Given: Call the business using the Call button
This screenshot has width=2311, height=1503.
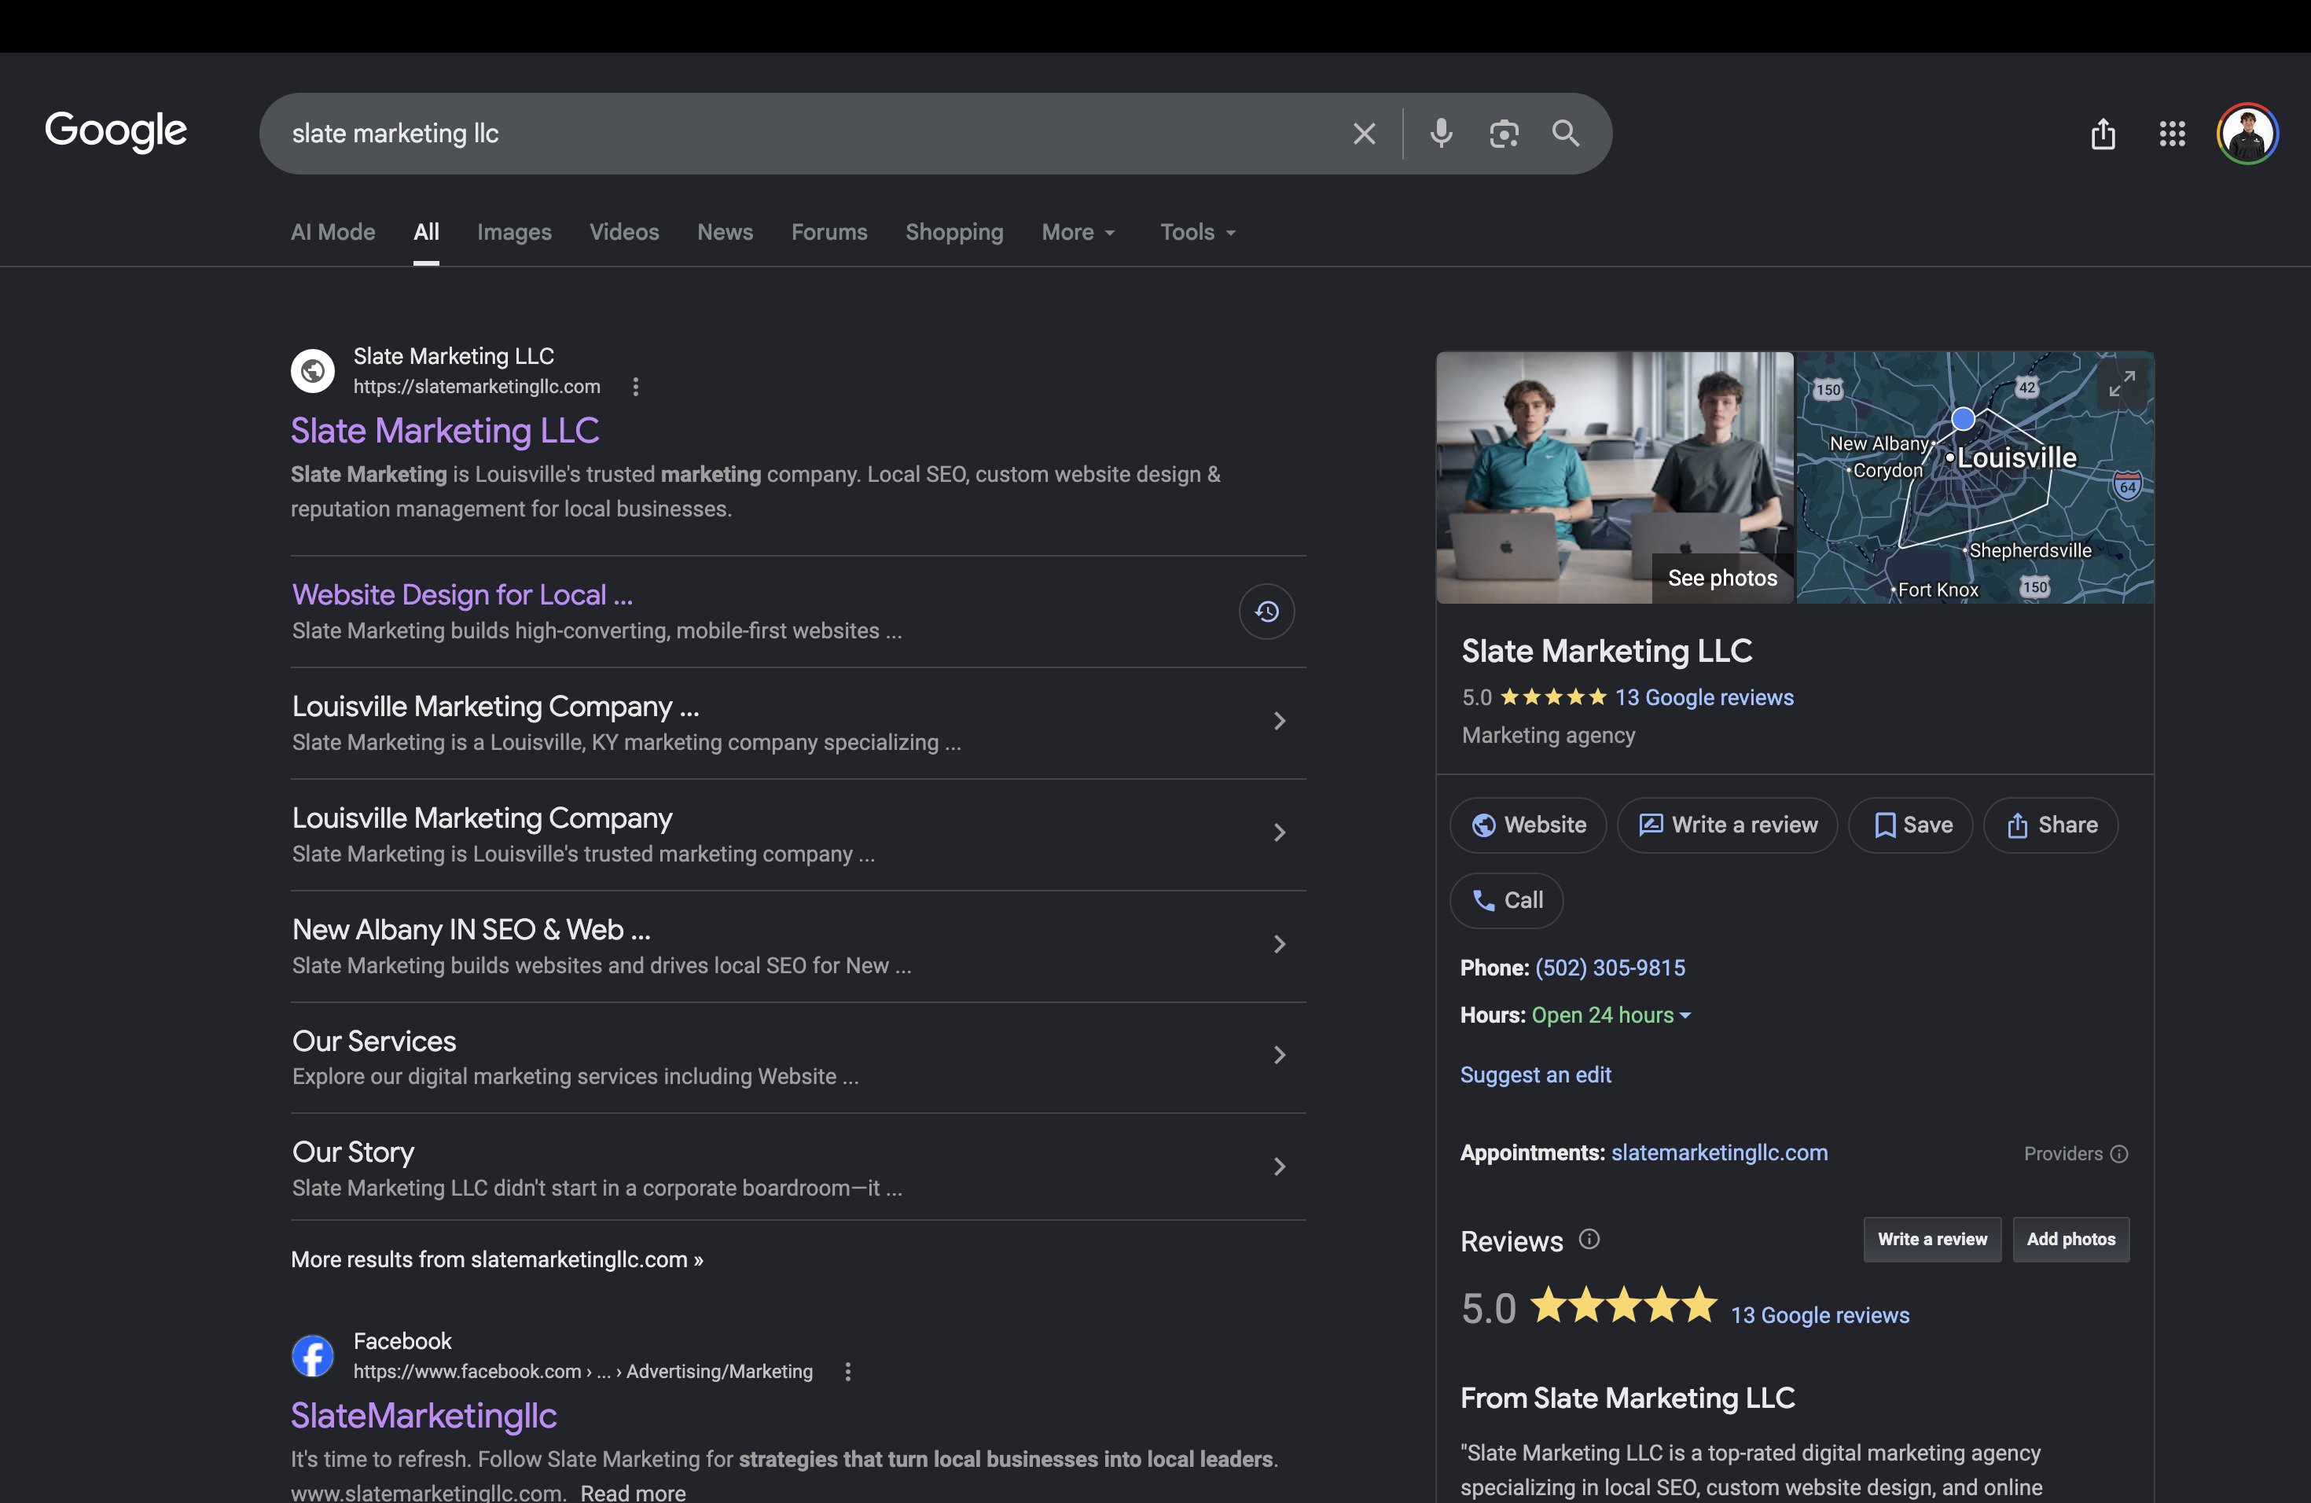Looking at the screenshot, I should pos(1507,901).
